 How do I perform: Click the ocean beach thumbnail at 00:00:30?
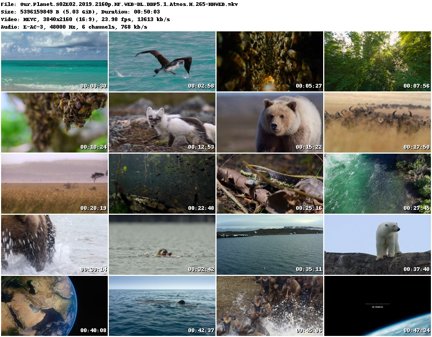(54, 61)
